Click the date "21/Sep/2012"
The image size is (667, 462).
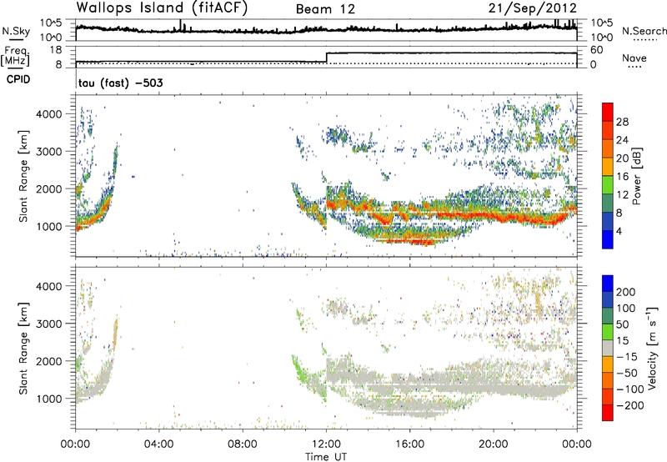click(533, 8)
